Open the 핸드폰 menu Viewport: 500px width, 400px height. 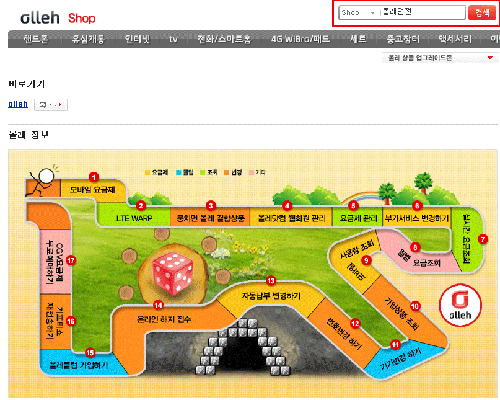[36, 39]
